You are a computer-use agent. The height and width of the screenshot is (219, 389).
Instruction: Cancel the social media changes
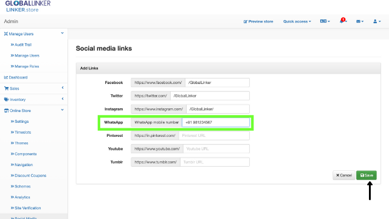click(x=344, y=175)
